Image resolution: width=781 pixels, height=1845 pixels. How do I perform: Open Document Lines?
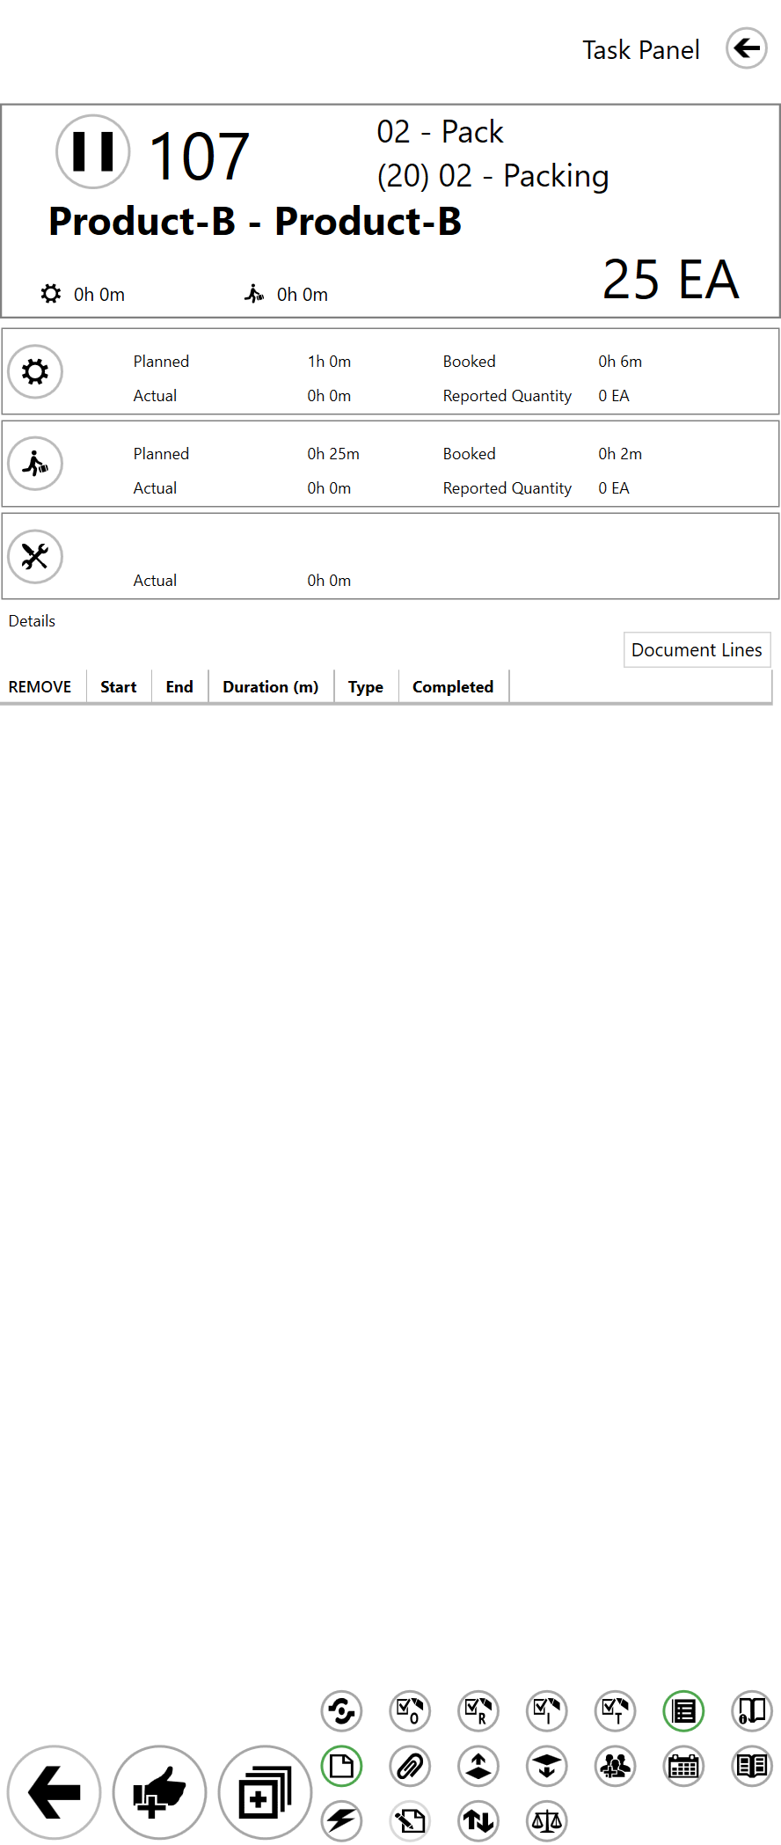click(697, 649)
